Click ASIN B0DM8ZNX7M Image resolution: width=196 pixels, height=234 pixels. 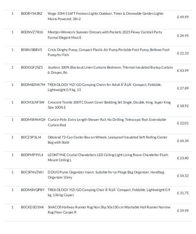[x=33, y=85]
